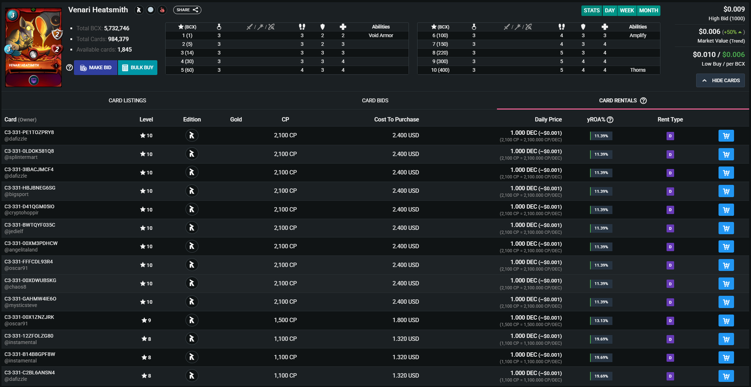Open the Card Rentals help question icon
The width and height of the screenshot is (751, 387).
point(643,101)
